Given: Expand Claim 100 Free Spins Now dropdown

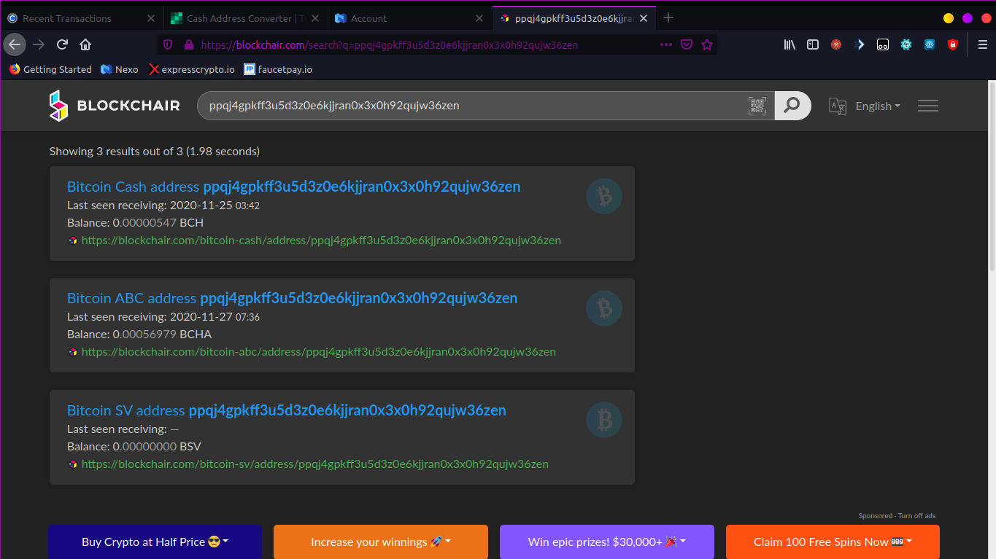Looking at the screenshot, I should click(x=833, y=542).
